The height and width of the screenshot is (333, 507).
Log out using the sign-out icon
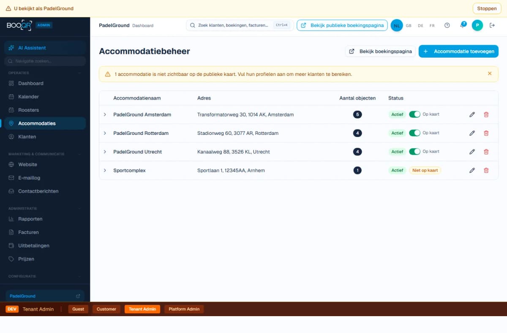(492, 25)
